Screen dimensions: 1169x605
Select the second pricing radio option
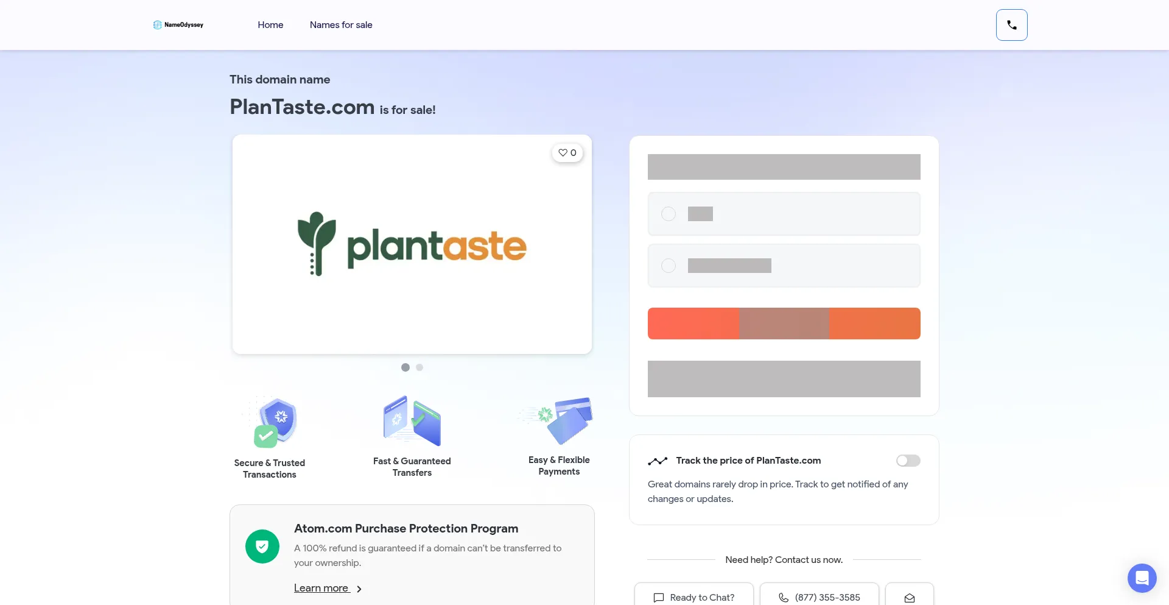tap(669, 266)
